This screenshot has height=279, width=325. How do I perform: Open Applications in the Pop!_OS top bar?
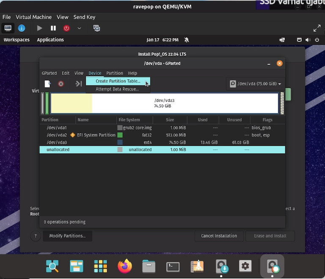[50, 40]
